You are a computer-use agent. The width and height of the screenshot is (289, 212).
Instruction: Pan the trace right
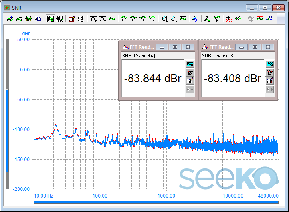(143, 18)
